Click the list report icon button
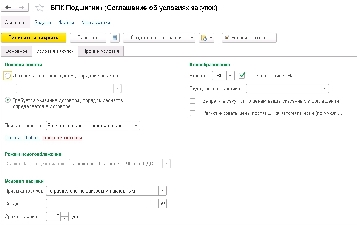Image resolution: width=357 pixels, height=225 pixels. (115, 38)
